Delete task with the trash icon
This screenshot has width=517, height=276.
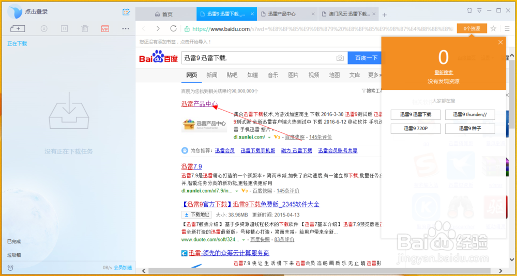tap(85, 29)
